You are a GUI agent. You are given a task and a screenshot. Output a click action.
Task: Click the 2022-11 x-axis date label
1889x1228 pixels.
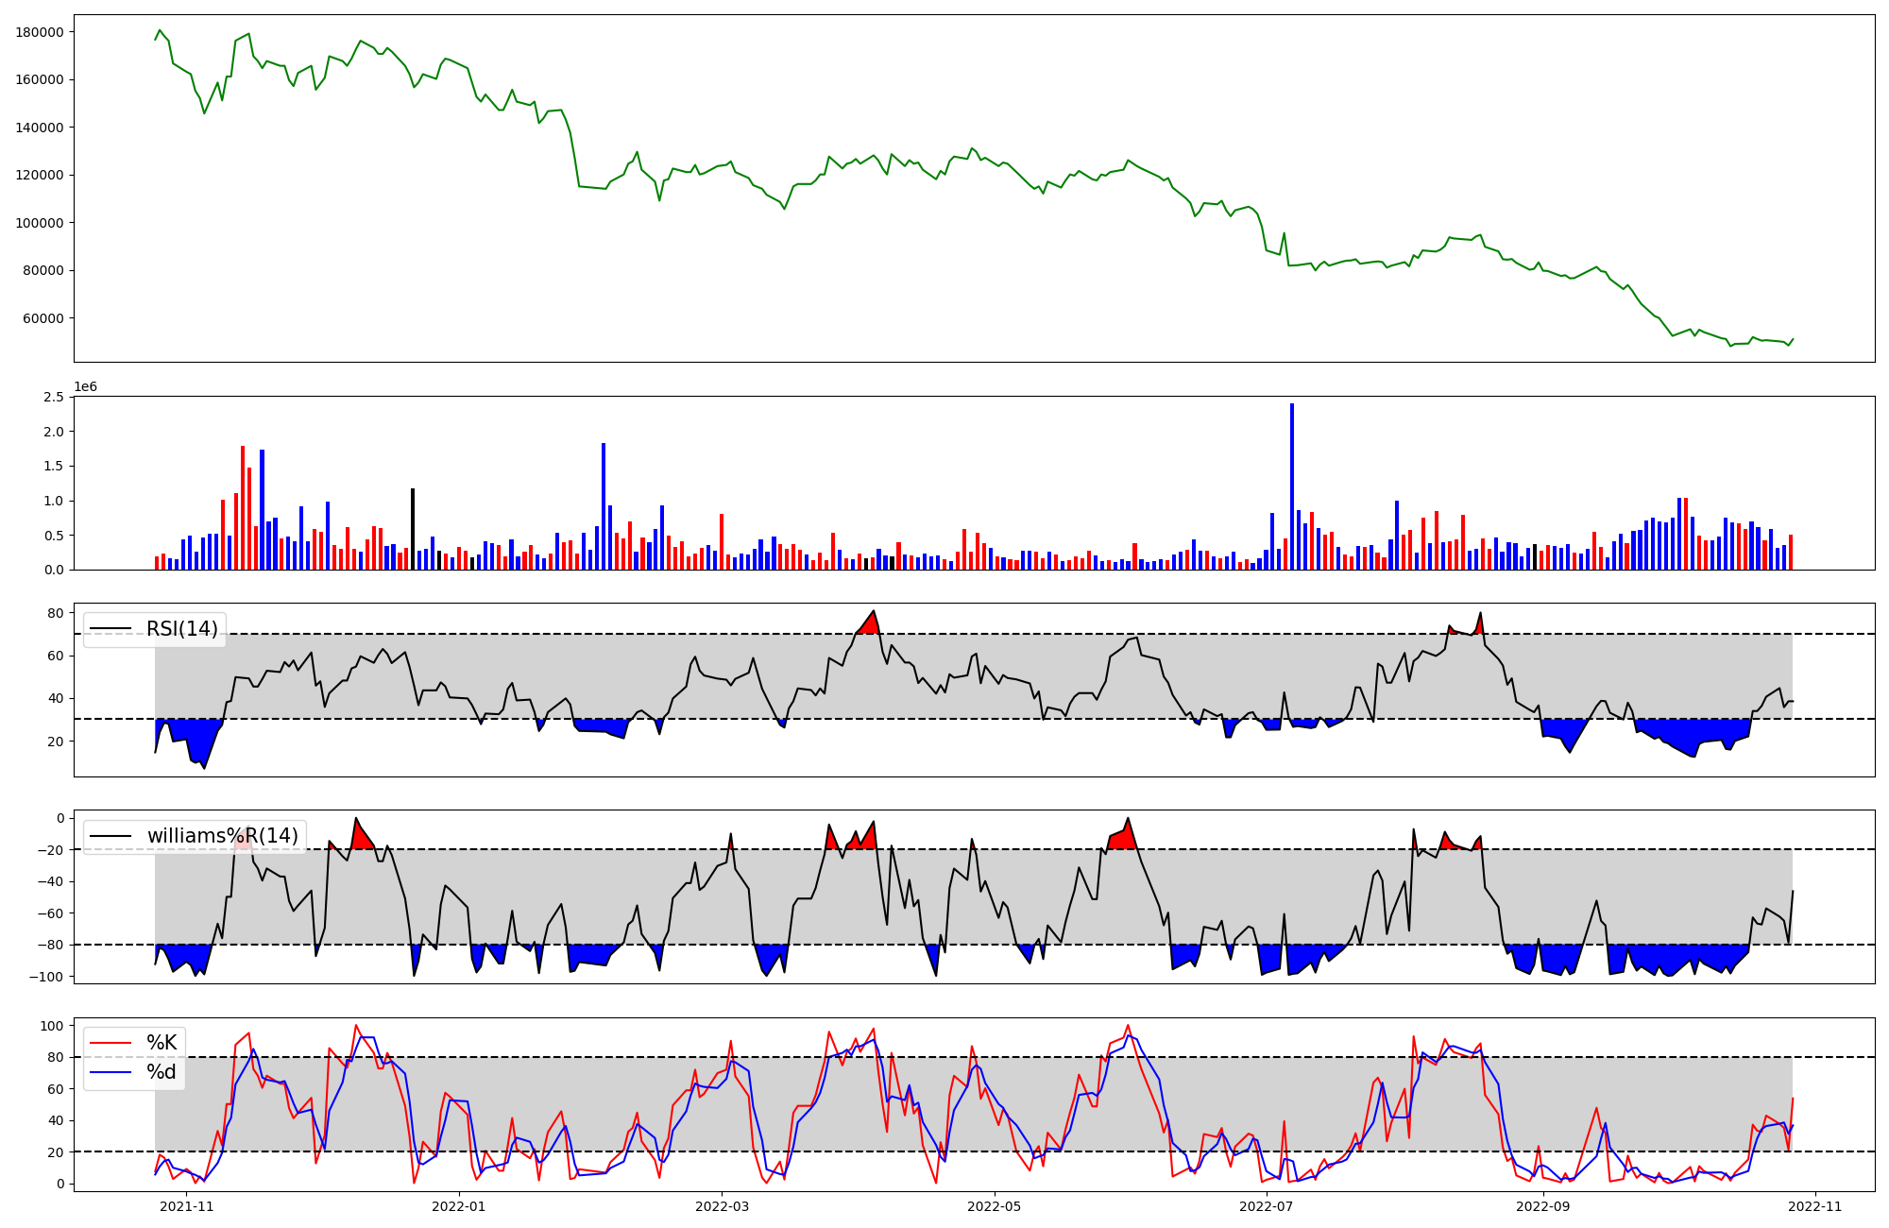pyautogui.click(x=1815, y=1205)
